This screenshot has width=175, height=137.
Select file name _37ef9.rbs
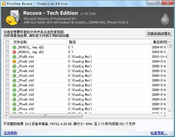click(25, 57)
